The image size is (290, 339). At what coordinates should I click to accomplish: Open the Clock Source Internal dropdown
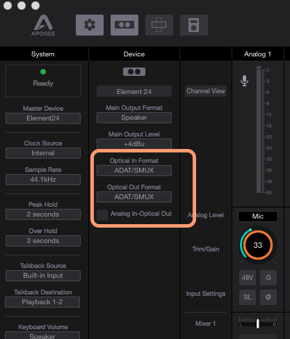click(x=43, y=153)
